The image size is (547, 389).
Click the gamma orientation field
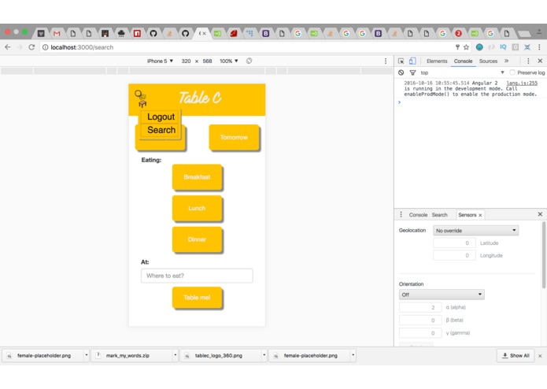pos(420,333)
